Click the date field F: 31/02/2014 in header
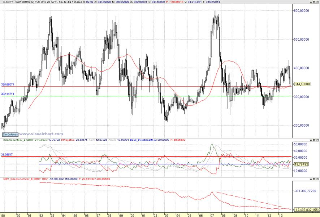 point(212,2)
